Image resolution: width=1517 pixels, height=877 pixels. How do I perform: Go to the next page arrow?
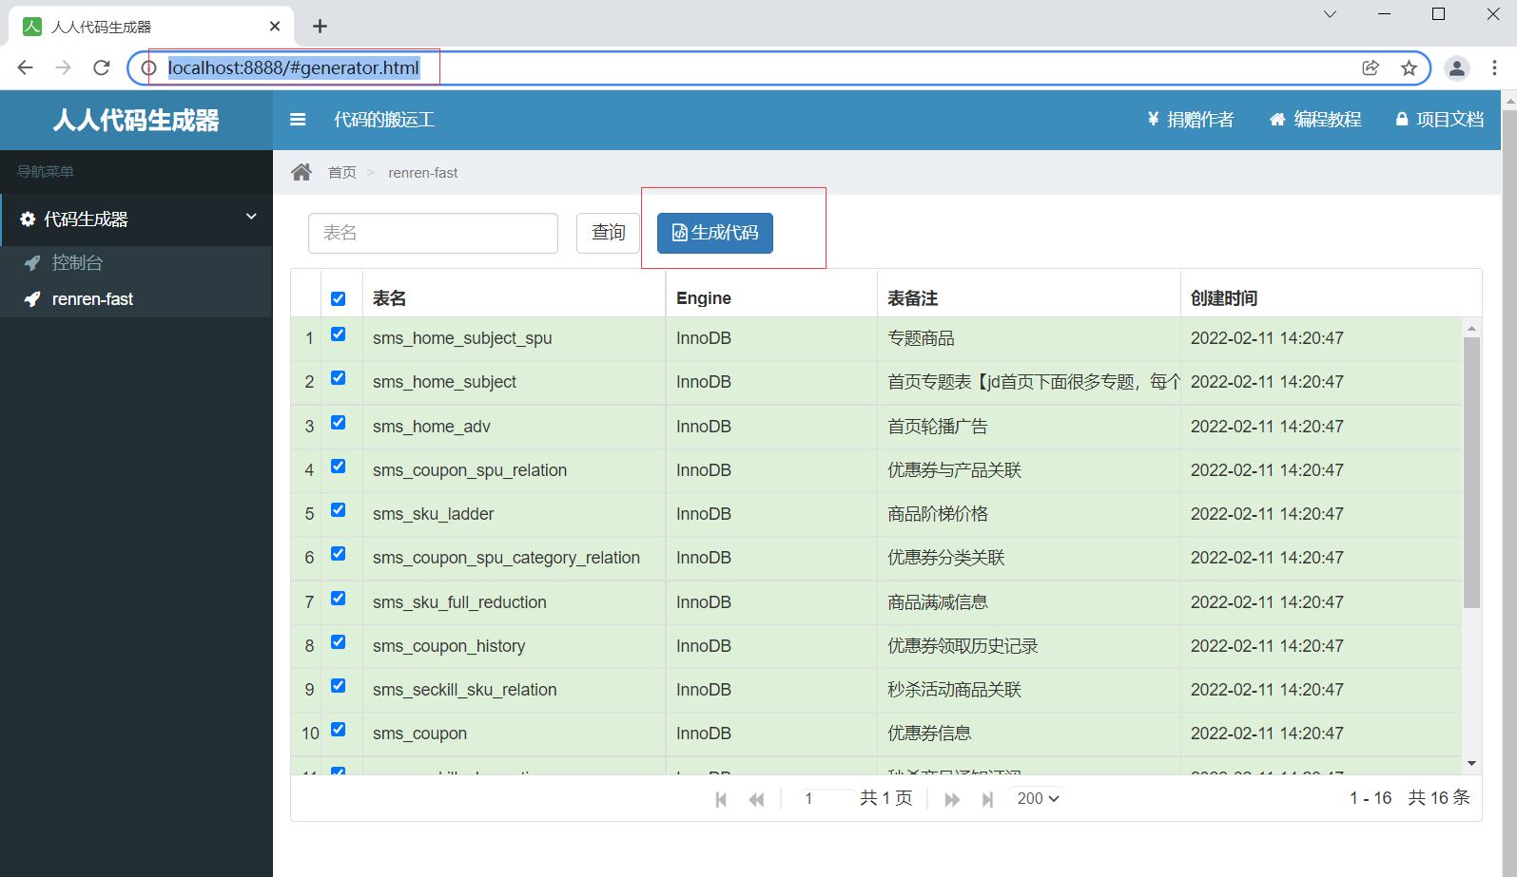[952, 799]
